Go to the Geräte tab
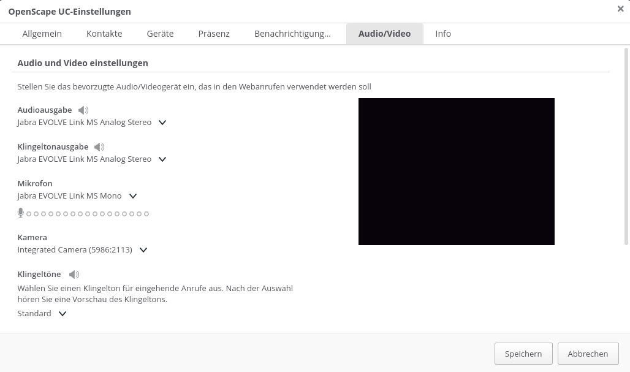This screenshot has width=630, height=372. (161, 34)
